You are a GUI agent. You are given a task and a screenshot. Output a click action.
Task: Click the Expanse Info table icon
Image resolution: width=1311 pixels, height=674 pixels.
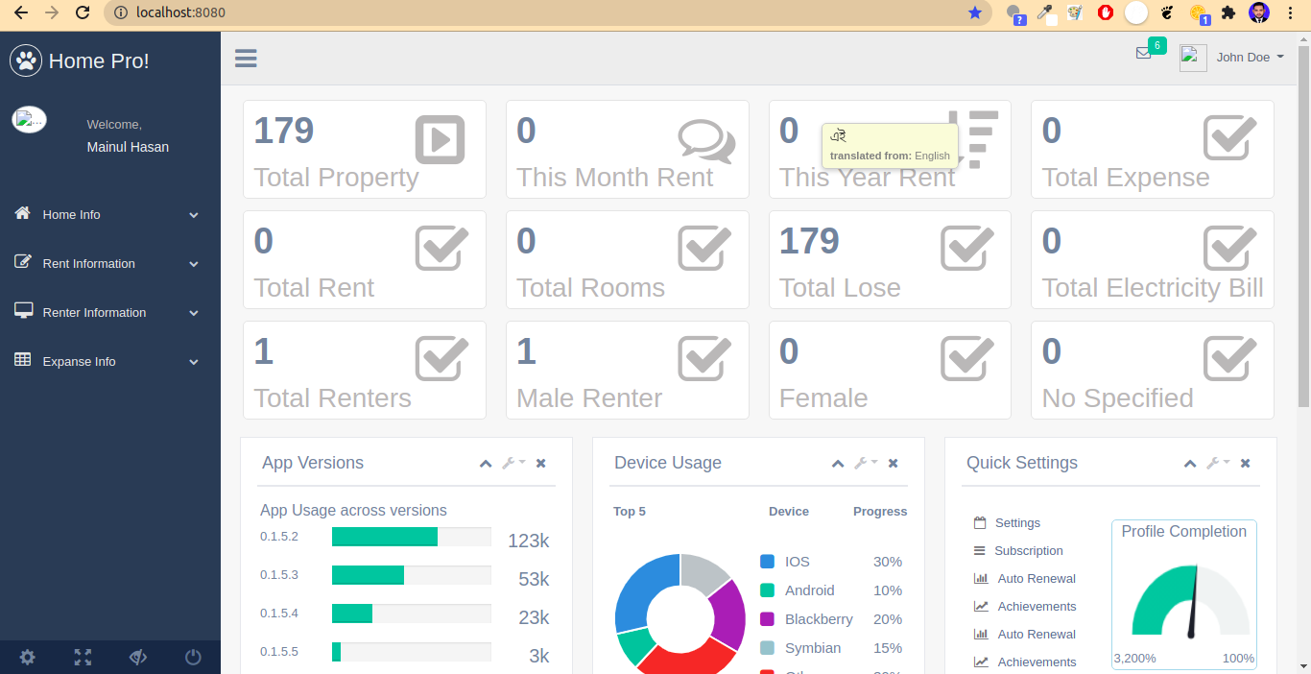tap(24, 360)
